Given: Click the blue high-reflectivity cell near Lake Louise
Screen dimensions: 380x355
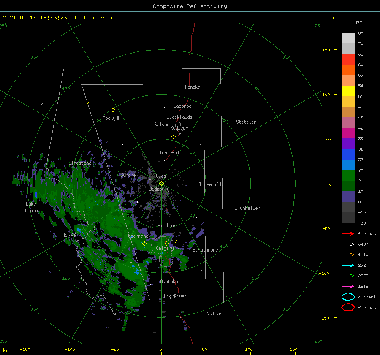Looking at the screenshot, I should coord(35,194).
